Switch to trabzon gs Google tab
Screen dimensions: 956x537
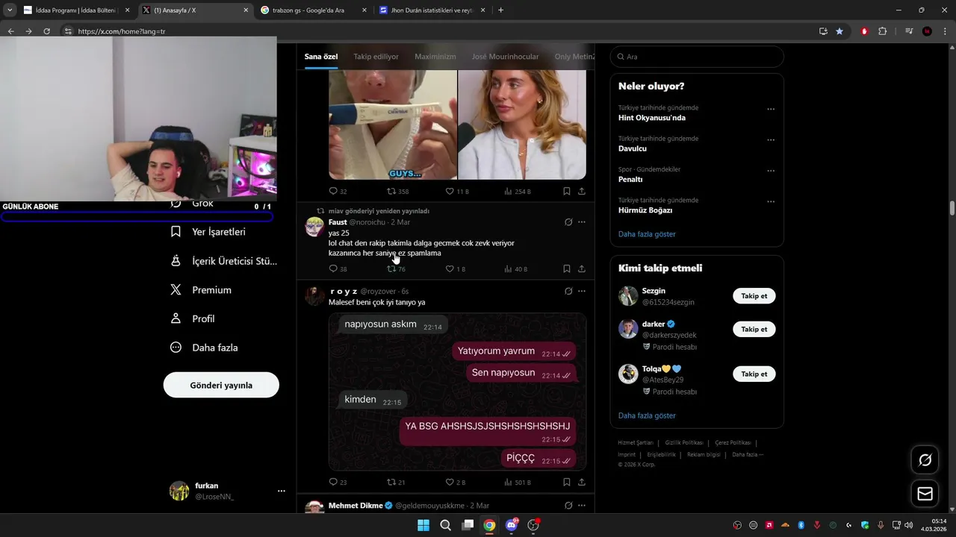[314, 10]
